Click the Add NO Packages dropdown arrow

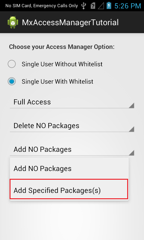131,153
